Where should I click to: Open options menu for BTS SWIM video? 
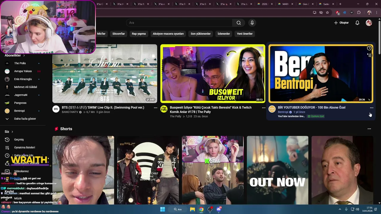[155, 108]
